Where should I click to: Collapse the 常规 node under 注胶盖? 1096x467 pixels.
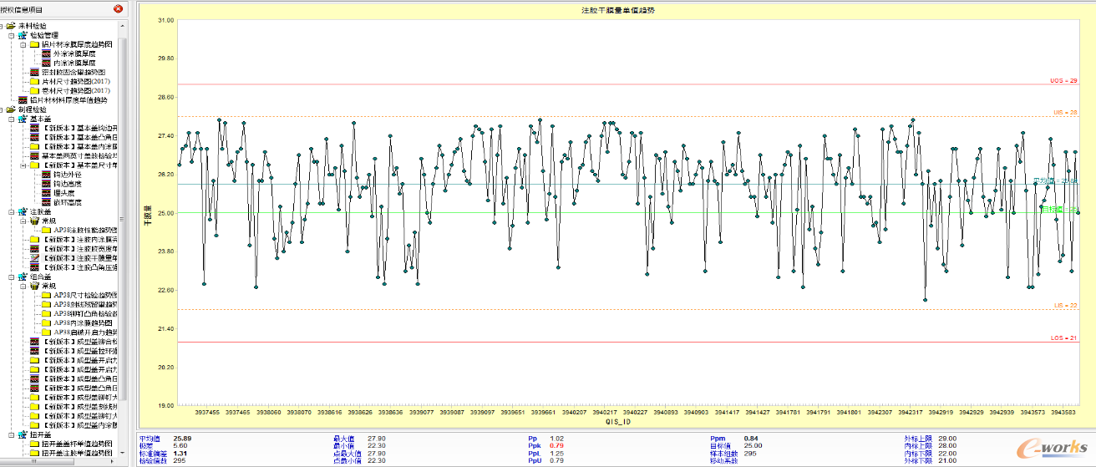click(23, 220)
